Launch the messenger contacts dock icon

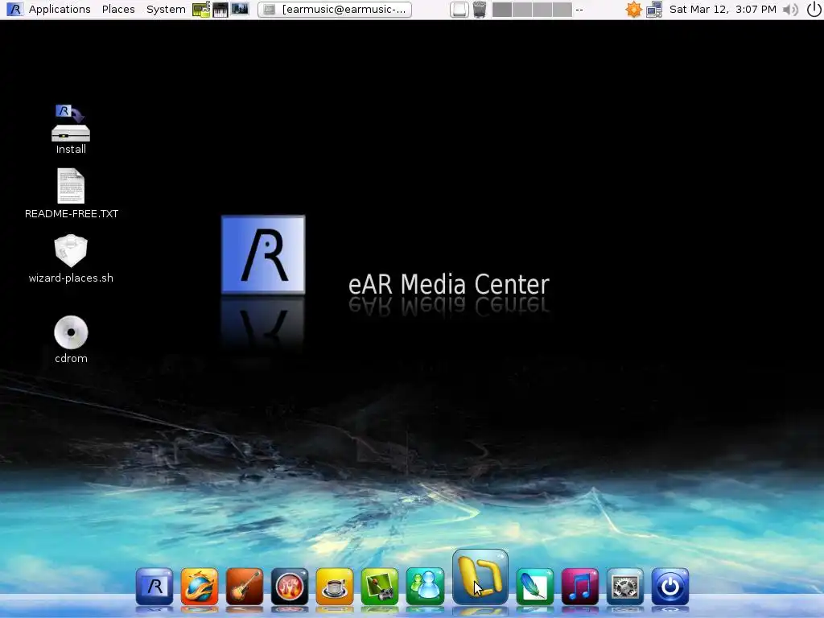coord(425,586)
